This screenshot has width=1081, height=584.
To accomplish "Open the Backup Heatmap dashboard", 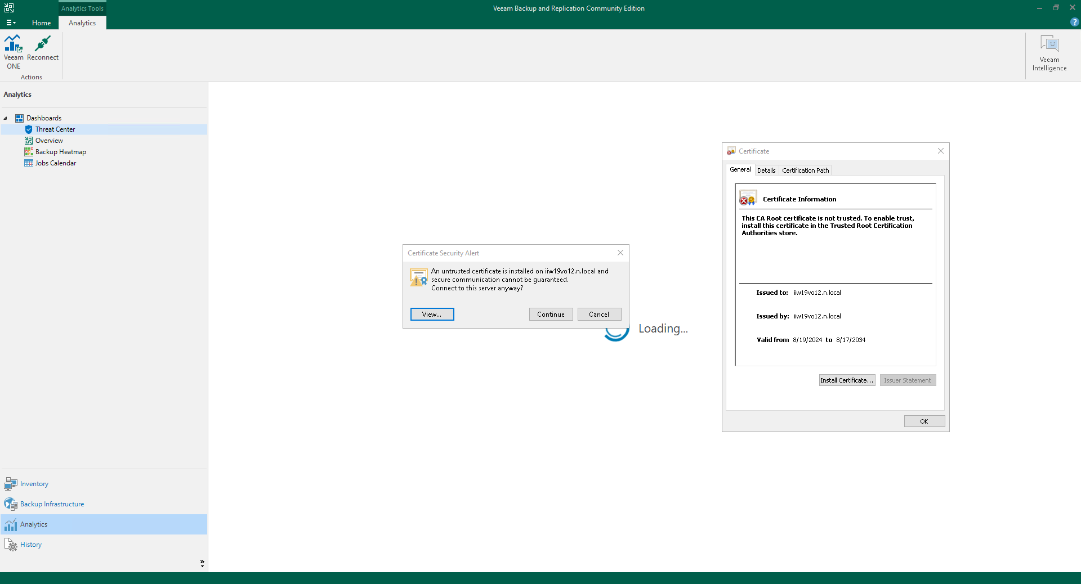I will click(61, 152).
